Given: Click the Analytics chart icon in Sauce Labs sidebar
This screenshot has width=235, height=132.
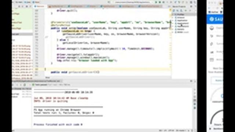Looking at the screenshot, I should point(211,52).
